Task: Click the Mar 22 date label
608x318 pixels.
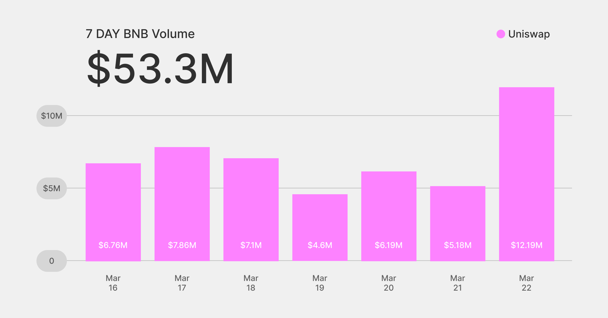Action: [x=526, y=283]
